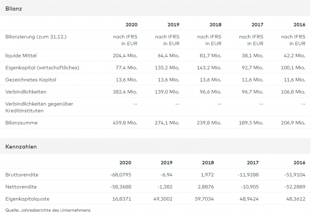Click the Quelle: Jahresberichte des Unternehmens note

[48, 210]
